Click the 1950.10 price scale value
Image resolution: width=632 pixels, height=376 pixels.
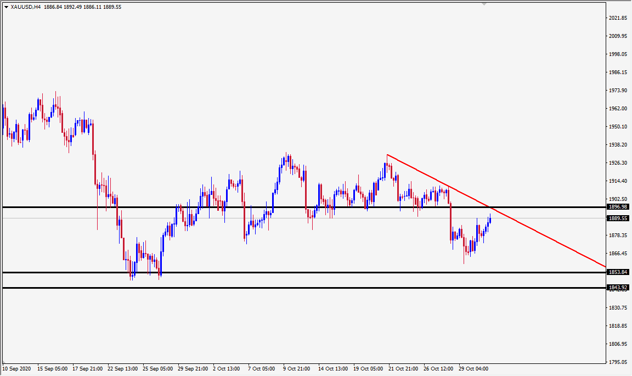[618, 126]
